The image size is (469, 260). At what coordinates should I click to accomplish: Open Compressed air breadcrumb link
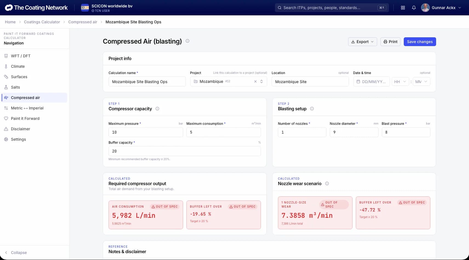[x=83, y=22]
